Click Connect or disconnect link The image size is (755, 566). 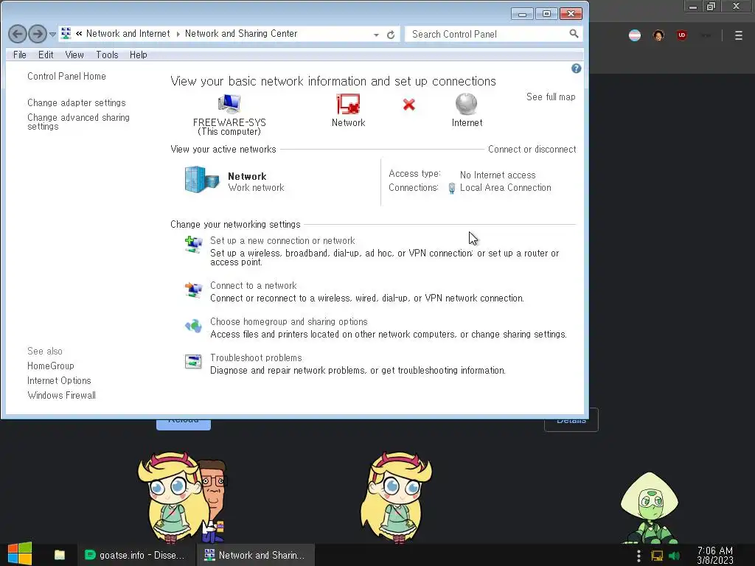(x=532, y=149)
